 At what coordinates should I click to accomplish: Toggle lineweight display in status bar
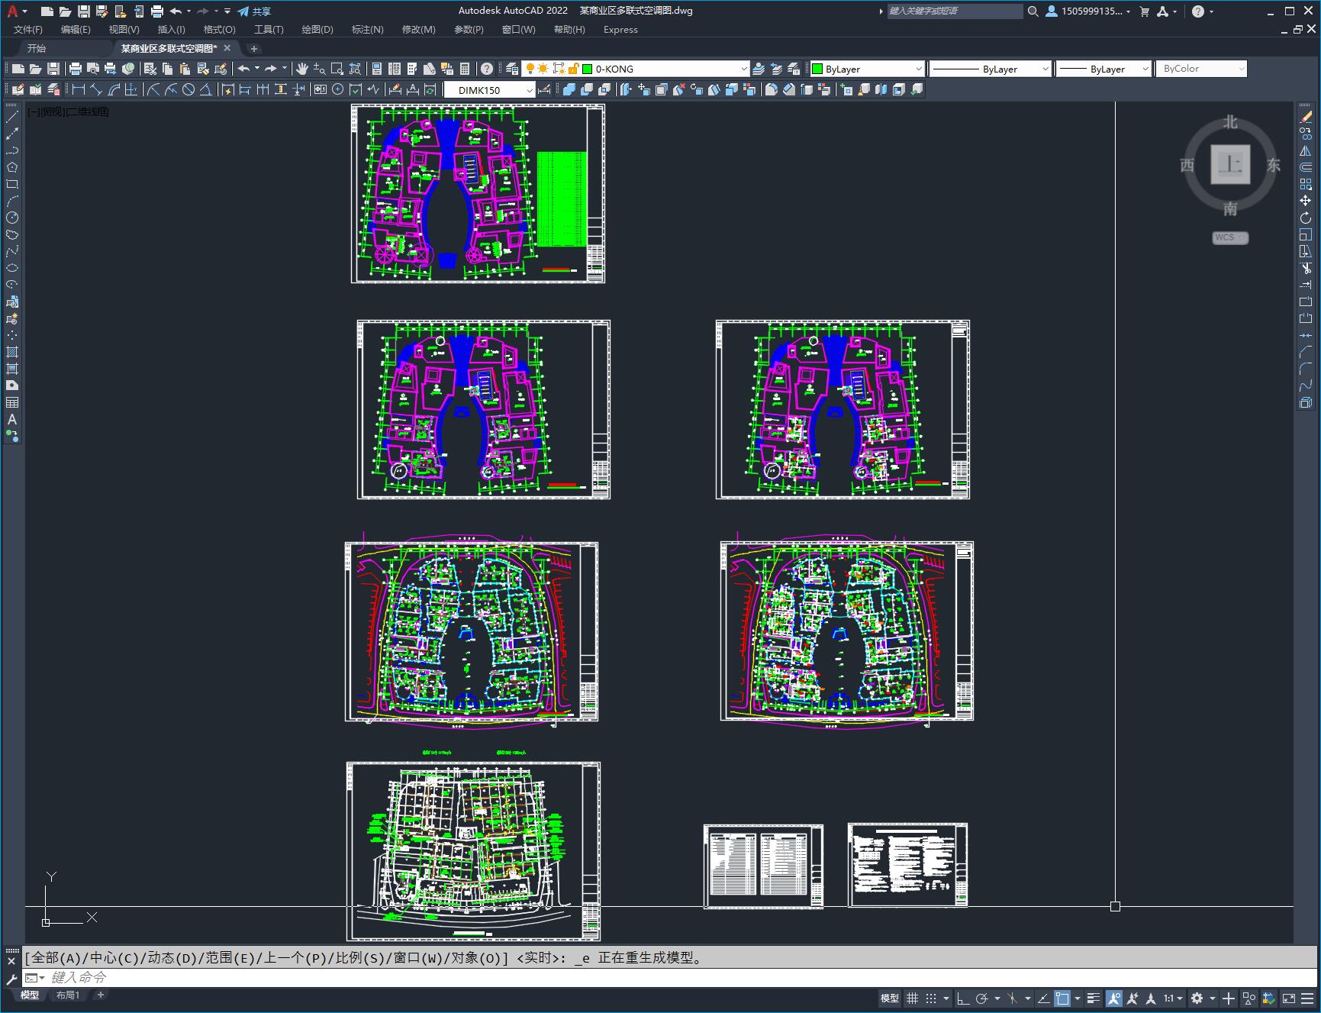click(x=1094, y=998)
